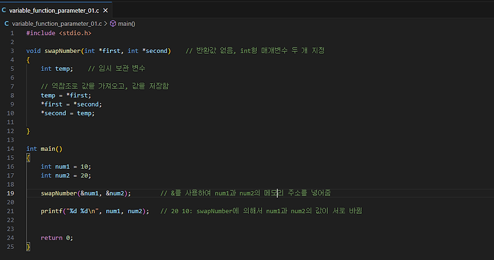Image resolution: width=494 pixels, height=260 pixels.
Task: Click the closing brace on line 12
Action: 28,131
